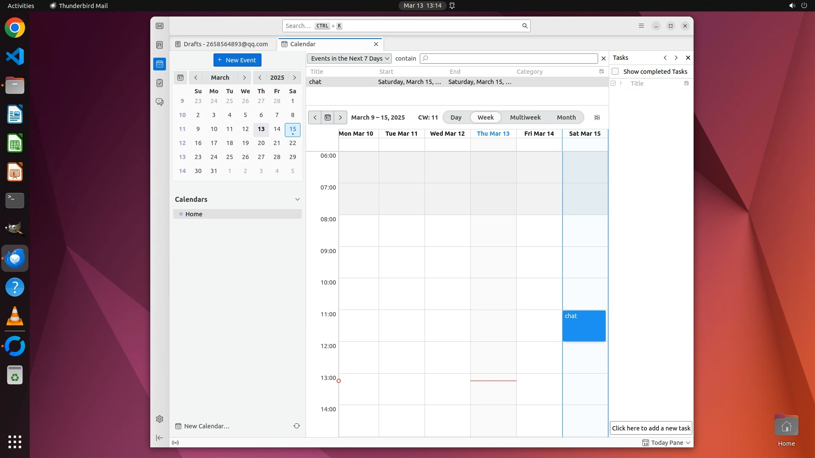Open Events in the Next 7 Days dropdown
815x458 pixels.
click(349, 59)
